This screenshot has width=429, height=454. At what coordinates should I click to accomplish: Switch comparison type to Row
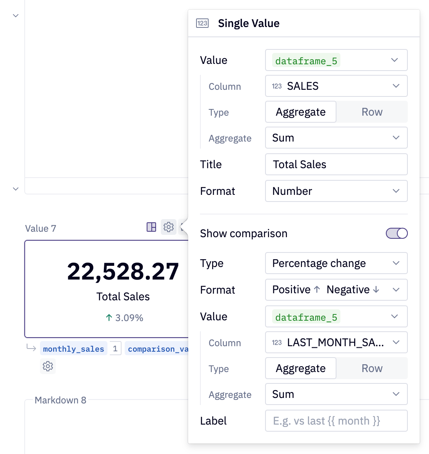click(x=372, y=369)
